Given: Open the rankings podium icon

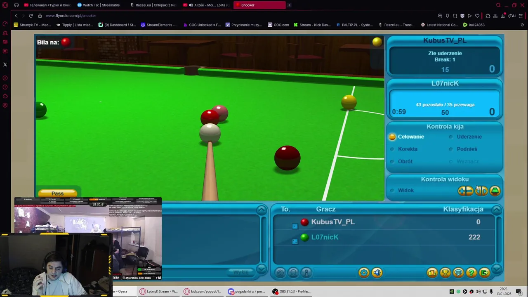Looking at the screenshot, I should (432, 273).
